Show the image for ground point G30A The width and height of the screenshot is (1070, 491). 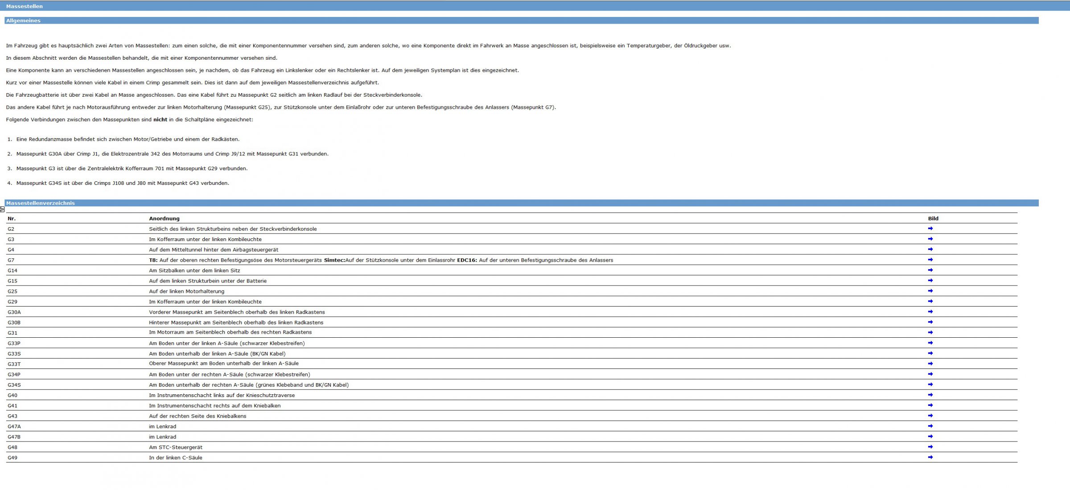930,312
